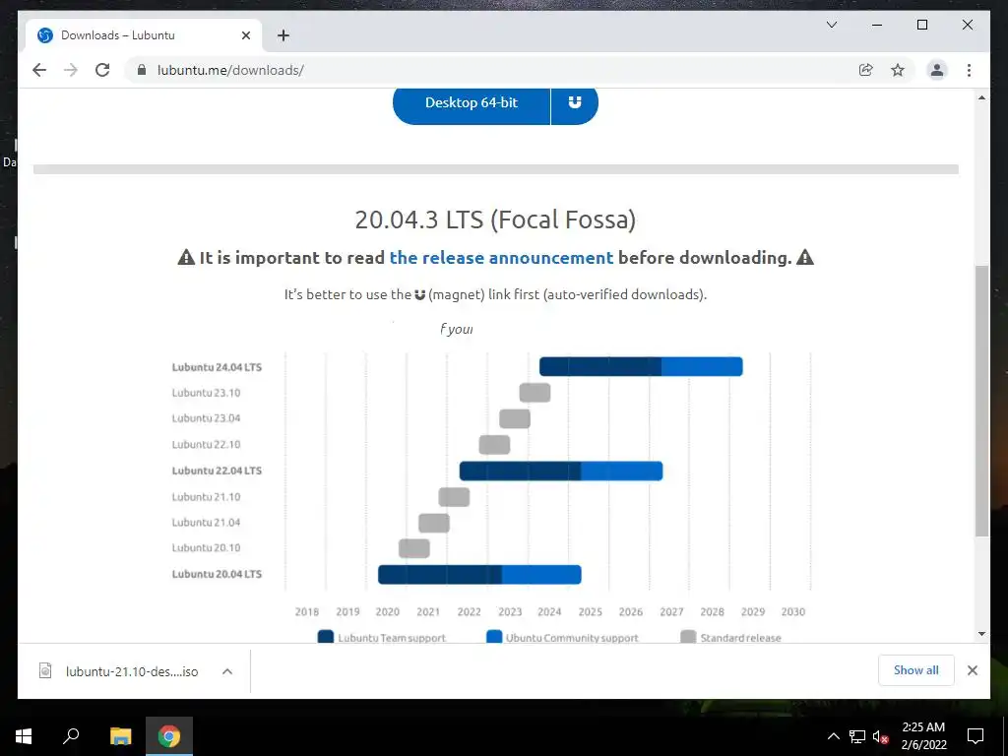
Task: Click the Lubuntu 23.10 standard release bar
Action: 535,392
